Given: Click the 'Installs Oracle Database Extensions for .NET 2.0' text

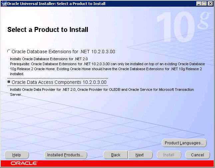Looking at the screenshot, I should tap(49, 59).
